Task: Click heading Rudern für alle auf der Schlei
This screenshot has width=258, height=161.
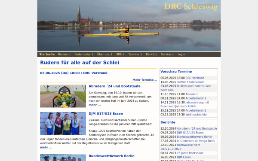Action: [80, 63]
